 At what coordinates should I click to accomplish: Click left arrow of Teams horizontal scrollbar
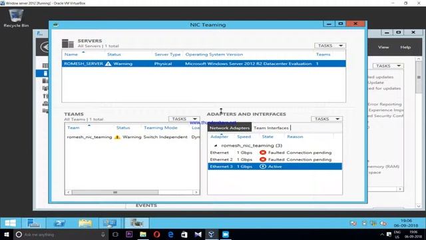(68, 192)
